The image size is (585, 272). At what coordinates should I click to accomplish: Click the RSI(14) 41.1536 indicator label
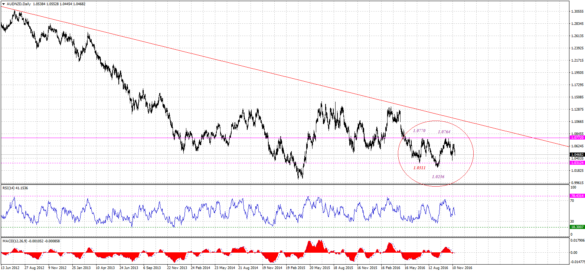(x=15, y=188)
